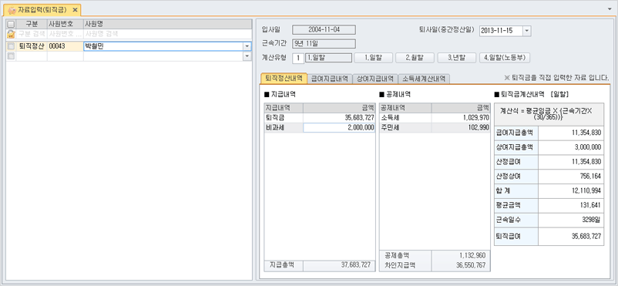
Task: Click the 비과세 amount field 2,000,000
Action: (339, 127)
